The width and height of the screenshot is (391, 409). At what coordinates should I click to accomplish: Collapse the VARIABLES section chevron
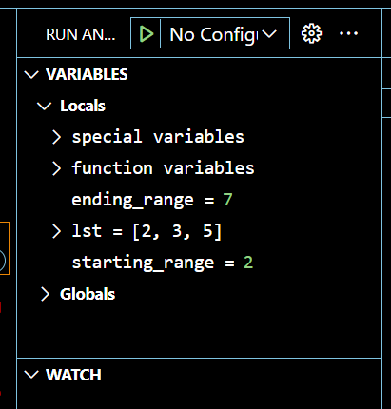coord(31,75)
